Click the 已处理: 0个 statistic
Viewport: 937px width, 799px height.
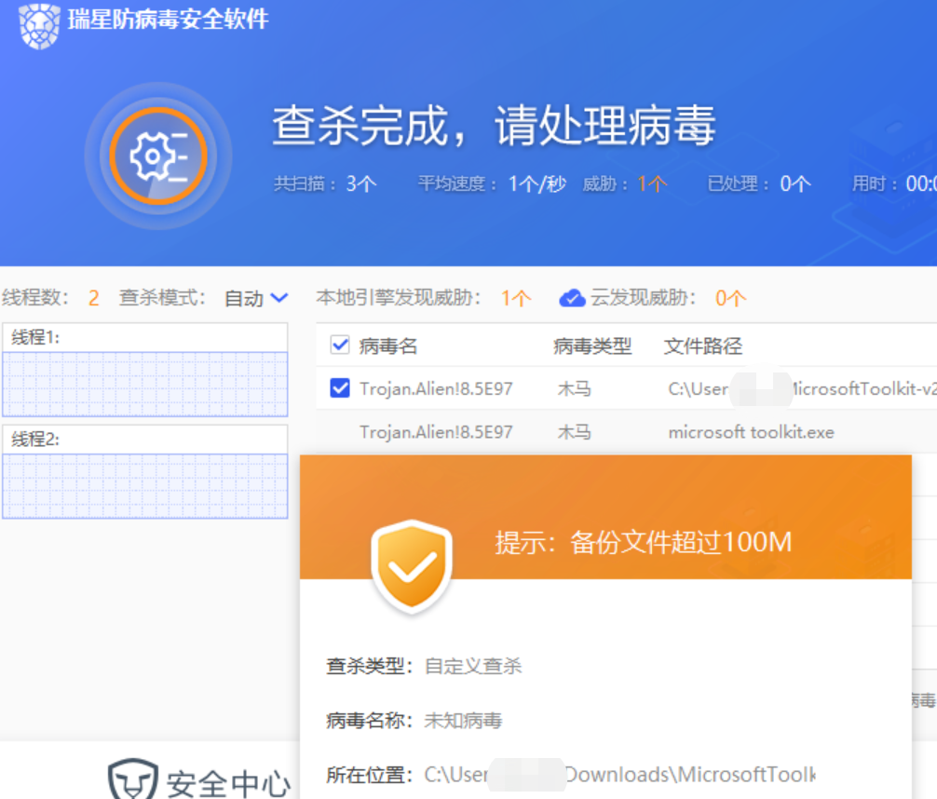pyautogui.click(x=759, y=183)
